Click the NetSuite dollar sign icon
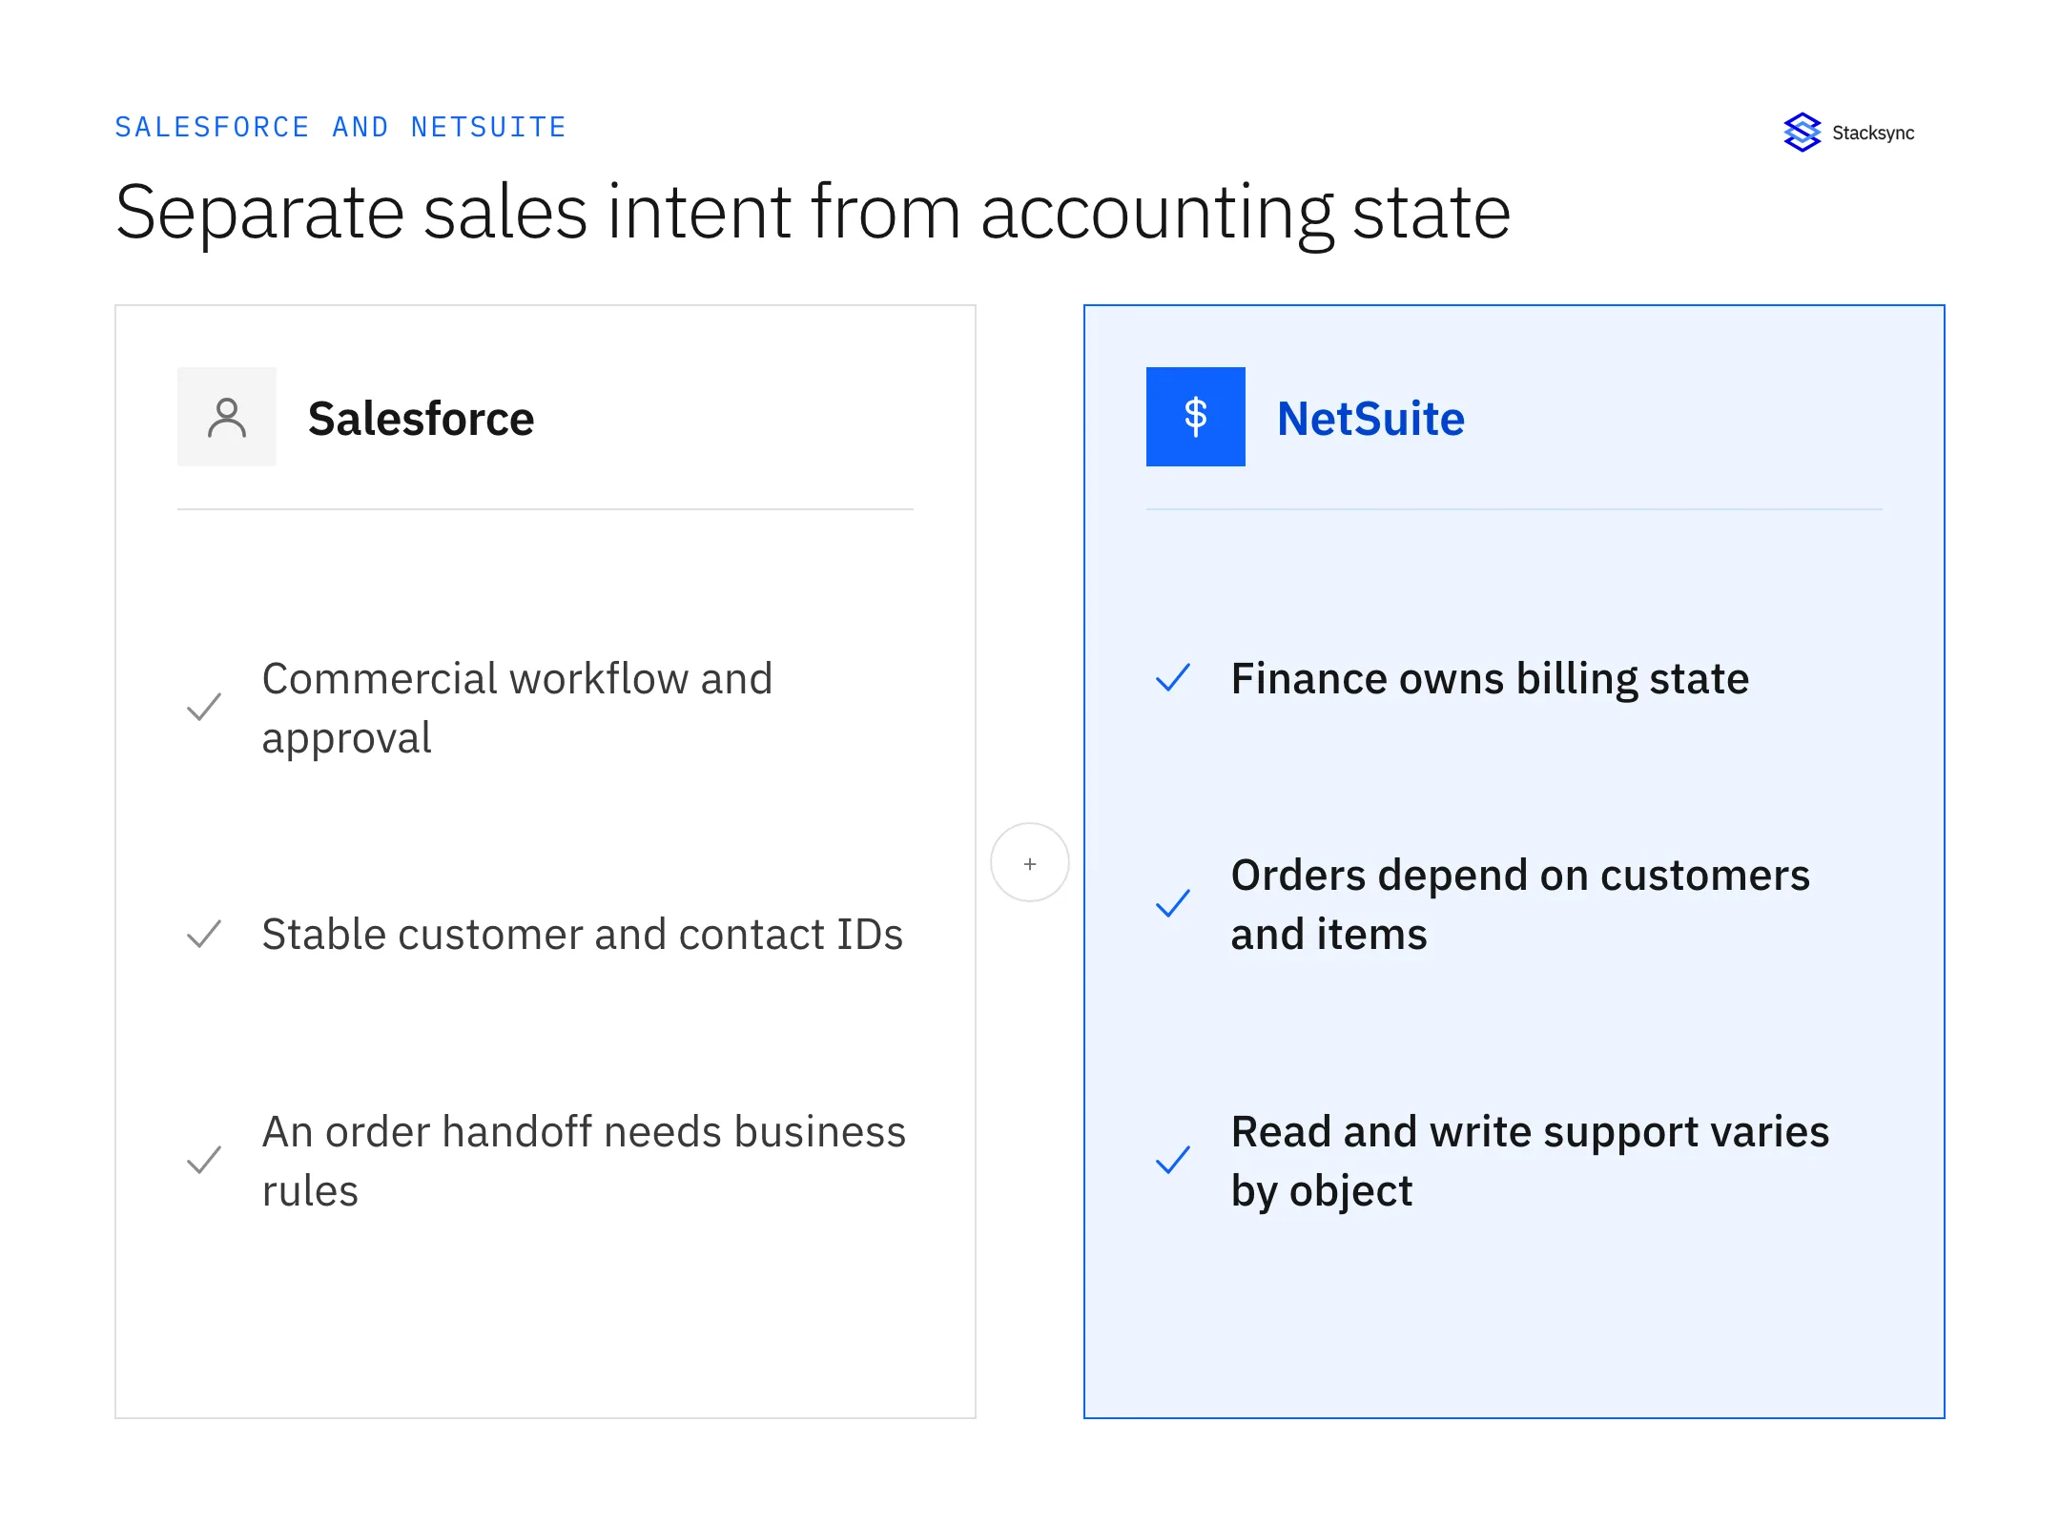2060x1526 pixels. click(1195, 417)
